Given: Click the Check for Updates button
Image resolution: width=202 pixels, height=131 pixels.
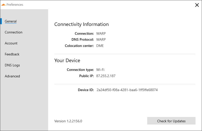Looking at the screenshot, I should pos(171,121).
